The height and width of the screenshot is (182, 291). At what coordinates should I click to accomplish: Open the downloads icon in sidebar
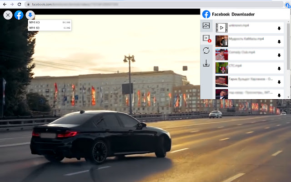point(206,63)
